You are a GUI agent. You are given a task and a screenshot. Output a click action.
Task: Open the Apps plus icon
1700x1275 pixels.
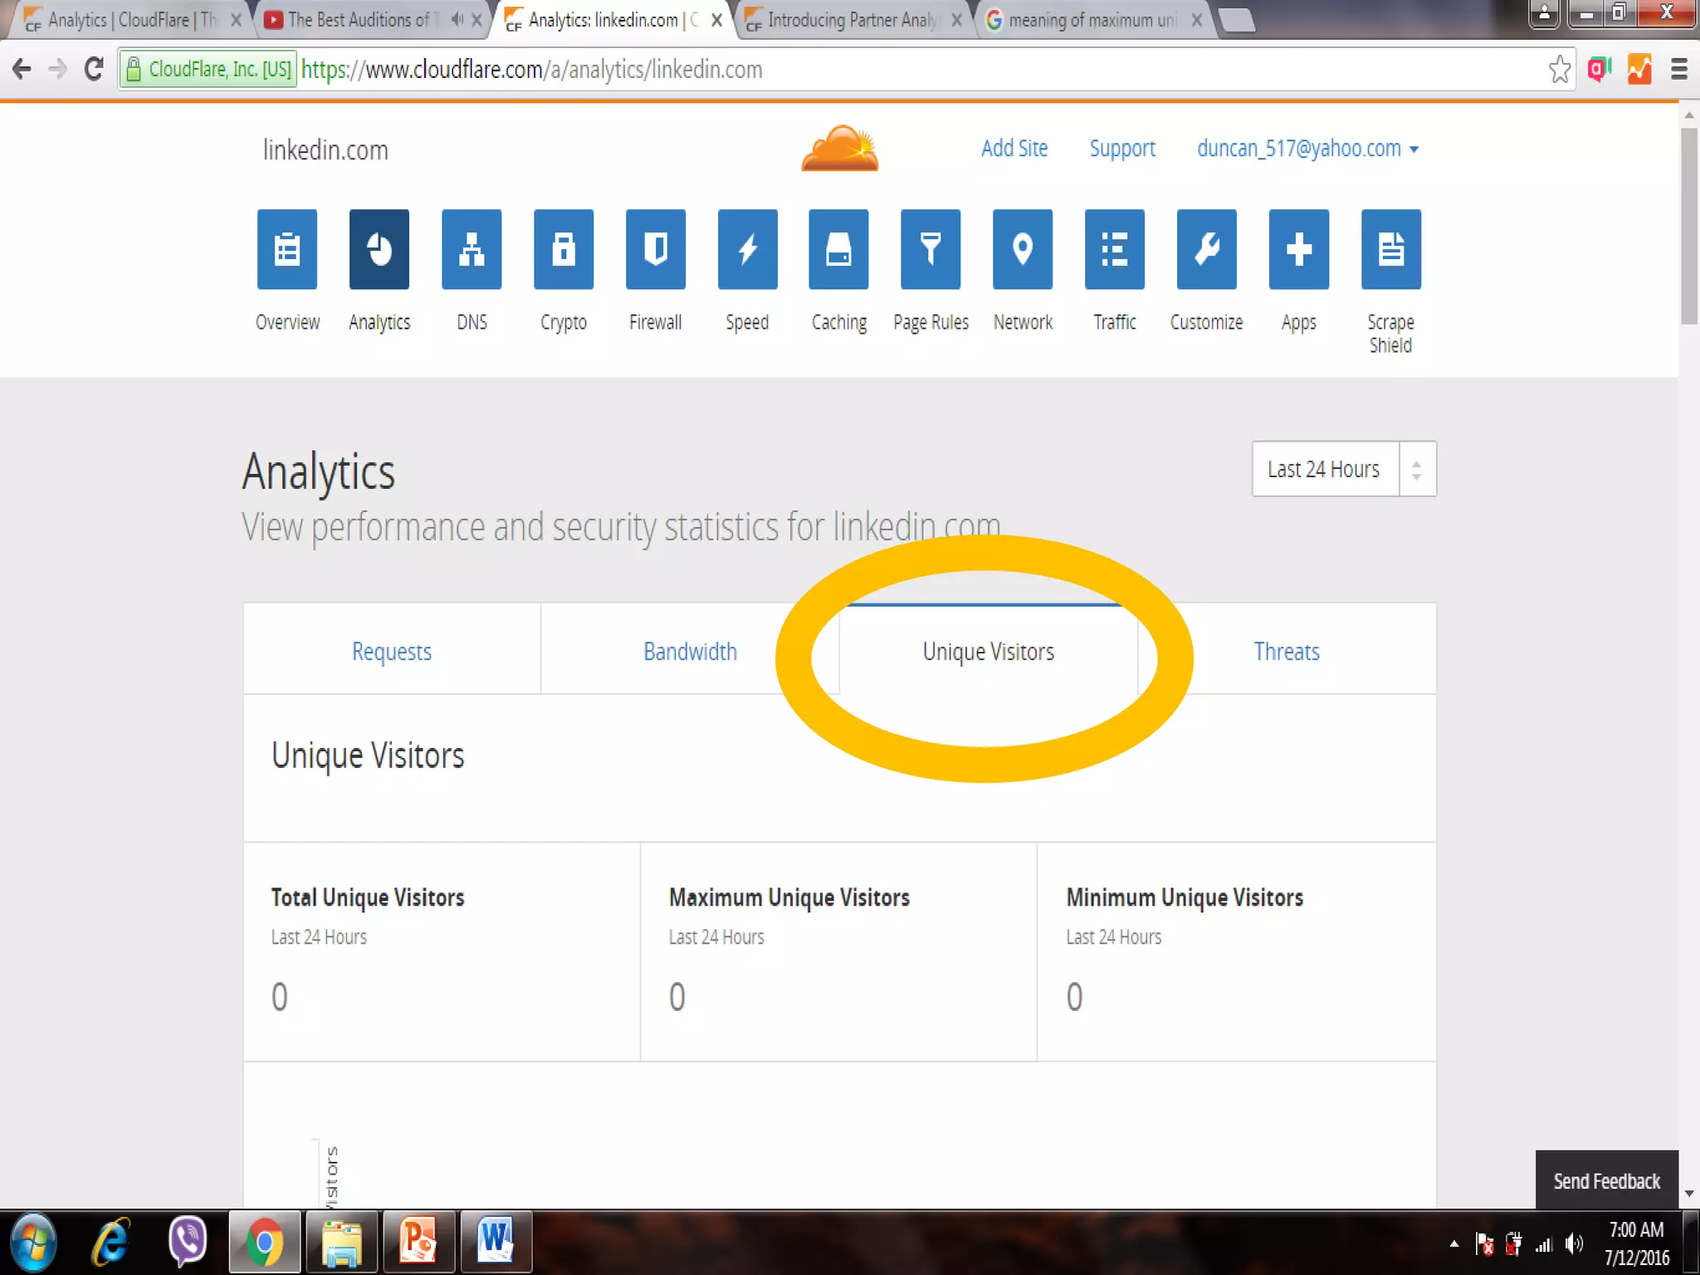[x=1298, y=249]
